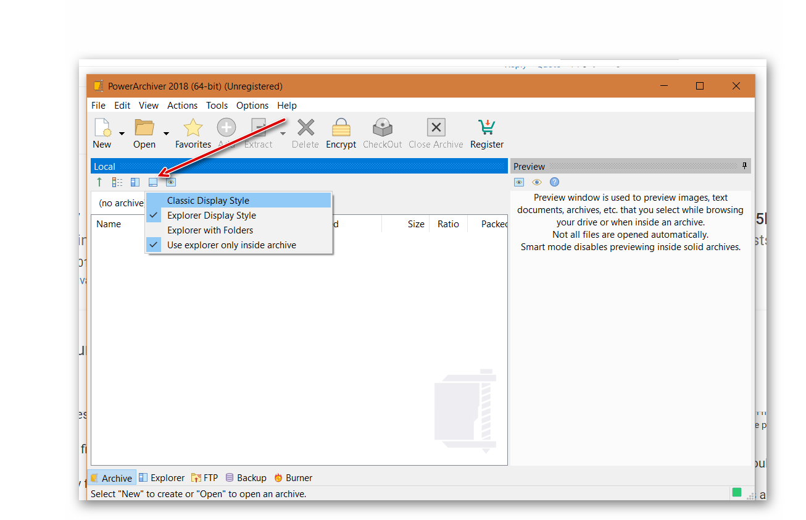
Task: Sort by the Size column header
Action: tap(416, 224)
